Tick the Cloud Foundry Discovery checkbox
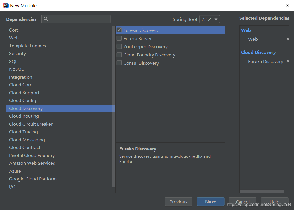 coord(119,55)
